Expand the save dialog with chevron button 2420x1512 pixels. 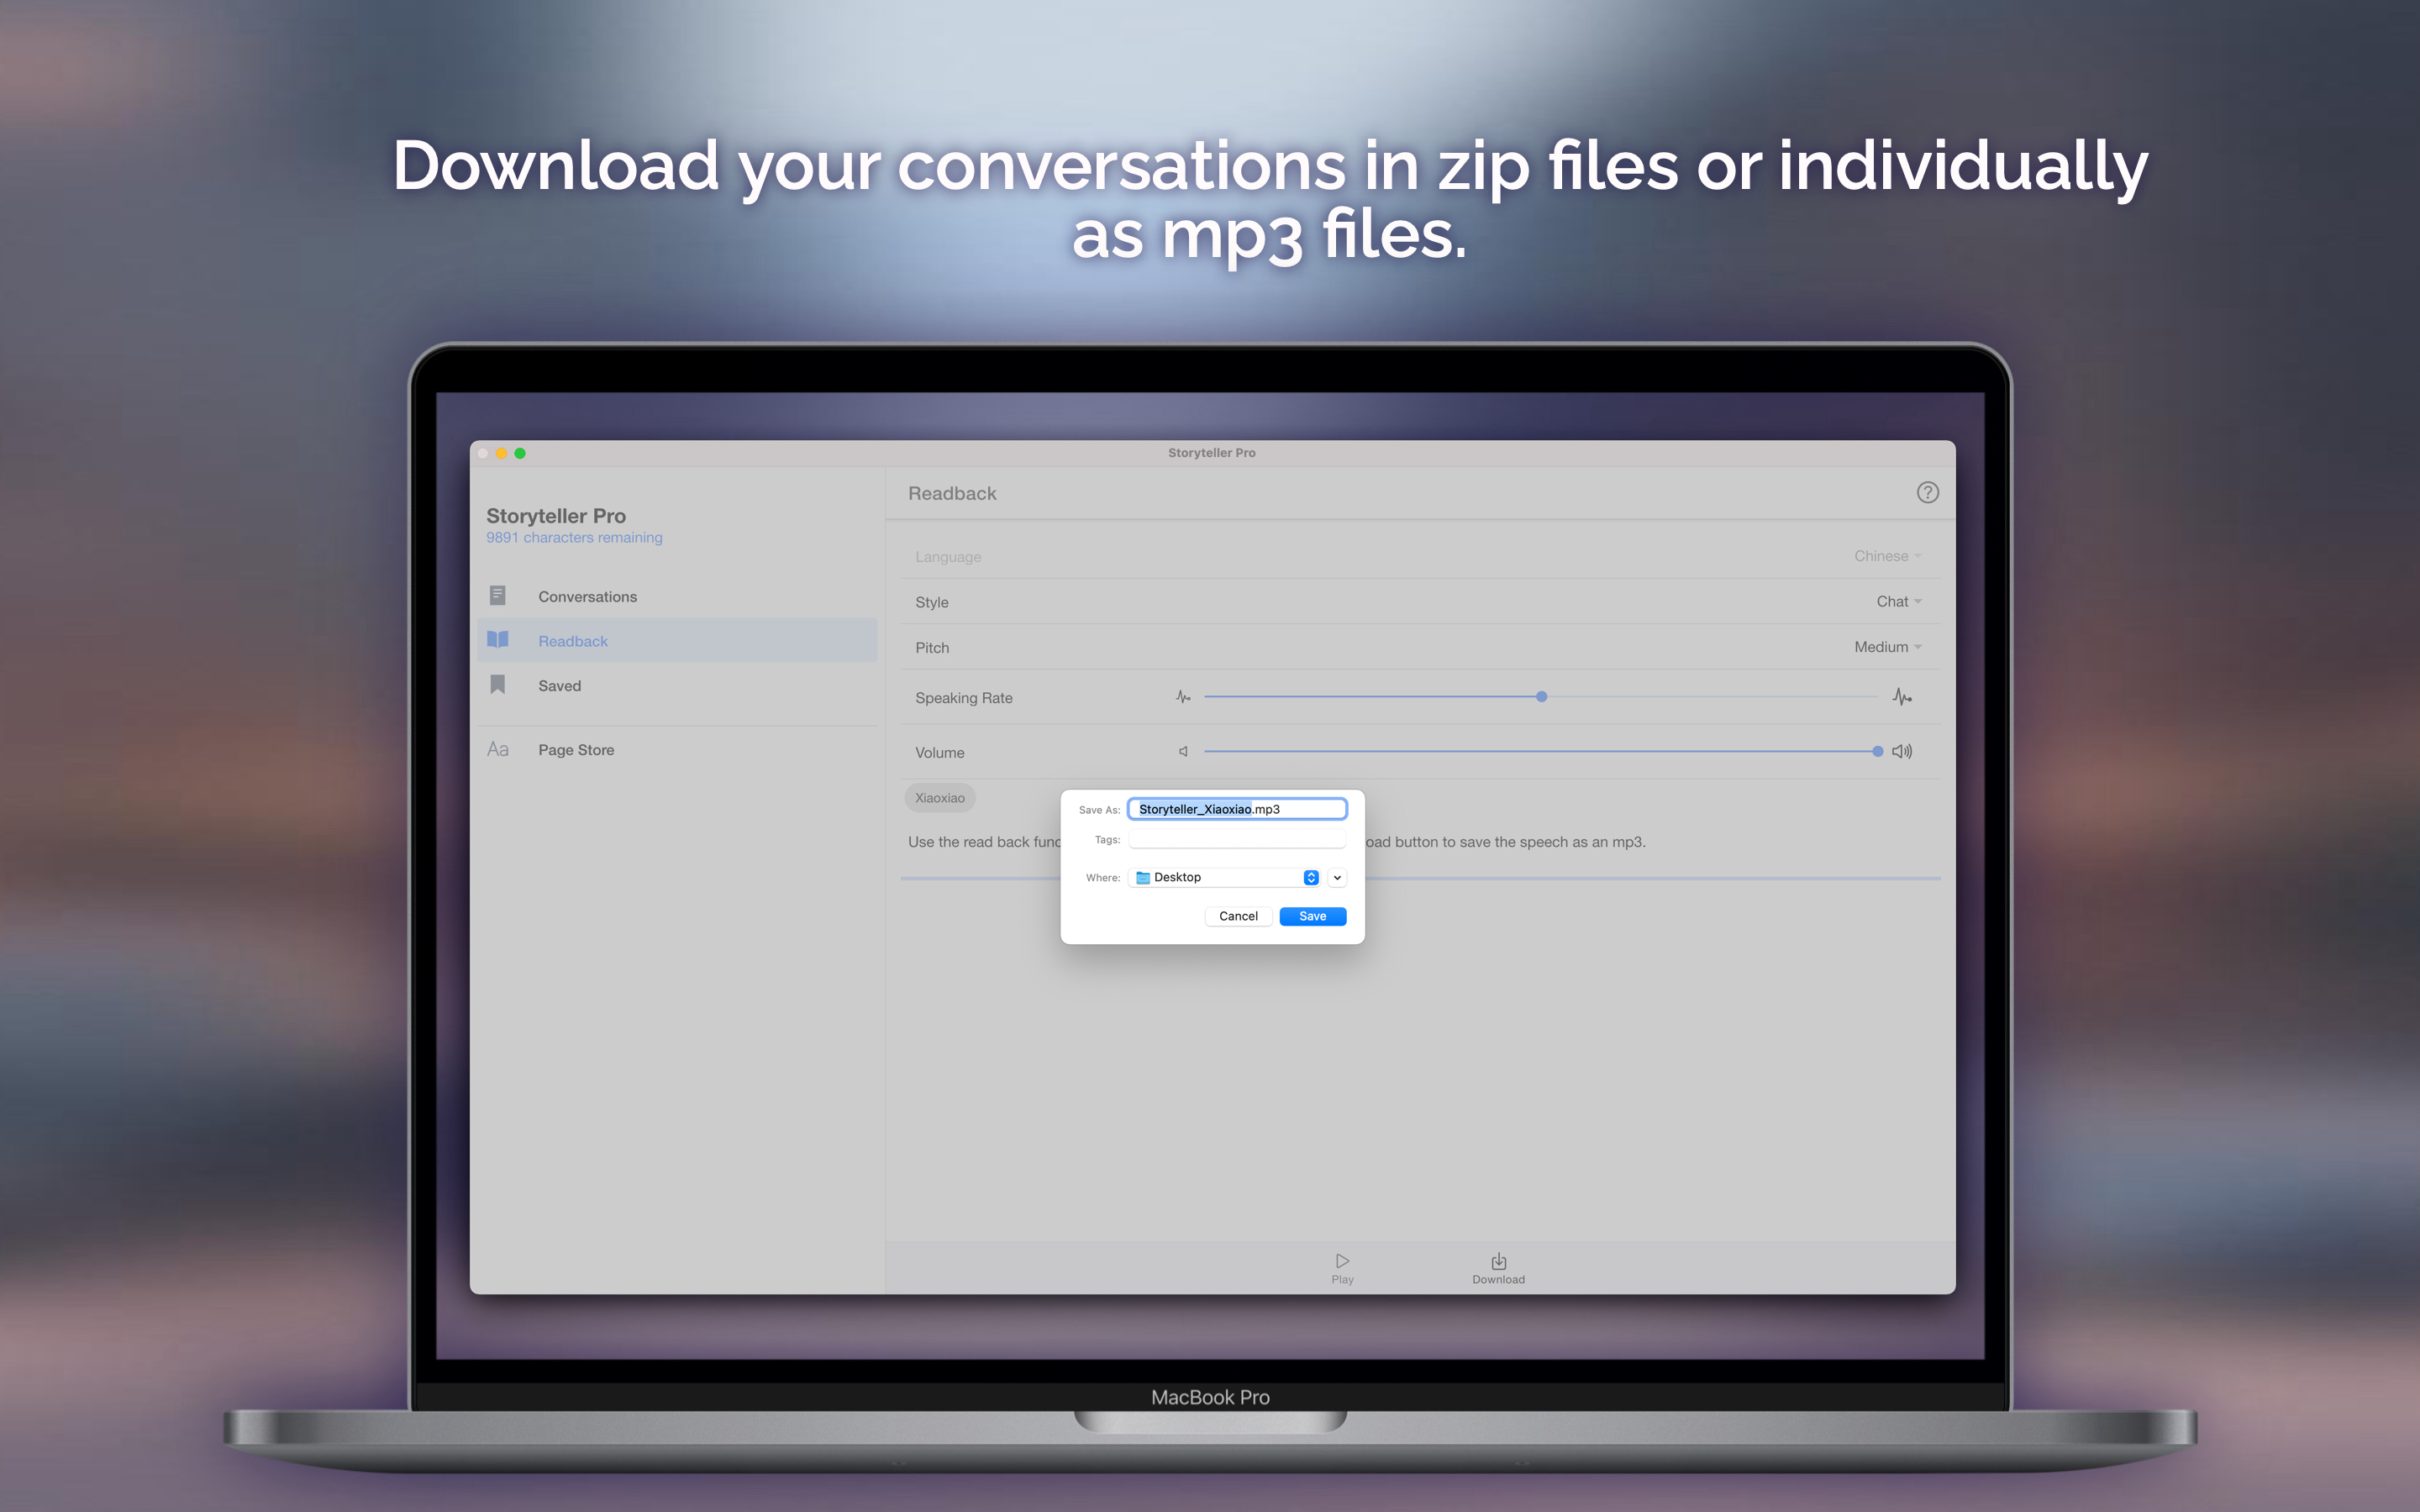(1337, 877)
